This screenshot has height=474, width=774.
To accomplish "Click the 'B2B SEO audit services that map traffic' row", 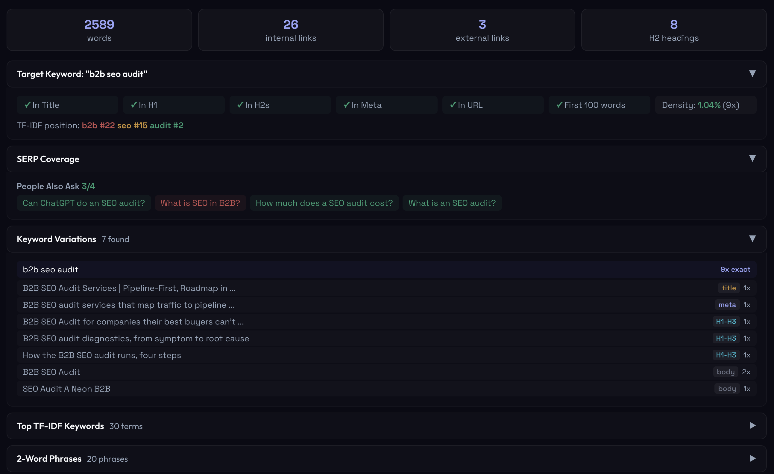I will click(x=386, y=305).
